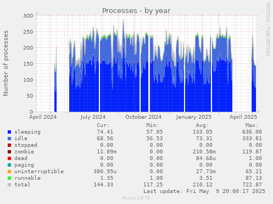Image resolution: width=273 pixels, height=204 pixels.
Task: Click the 'Min:' column header
Action: 153,125
